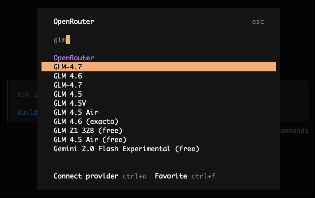Select the unhighlighted GLM-4.7 below GLM 4.6
Image resolution: width=315 pixels, height=198 pixels.
tap(68, 85)
